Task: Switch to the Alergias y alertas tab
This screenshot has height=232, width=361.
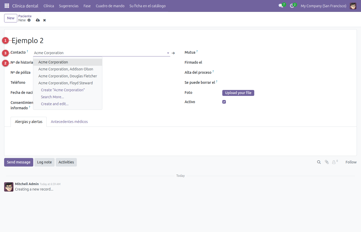Action: (x=29, y=122)
